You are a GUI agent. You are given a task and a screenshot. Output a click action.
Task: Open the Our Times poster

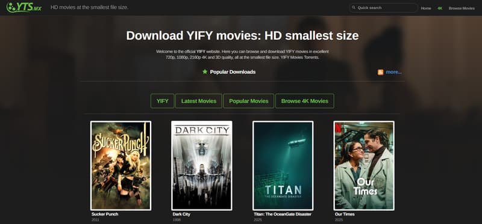[364, 166]
